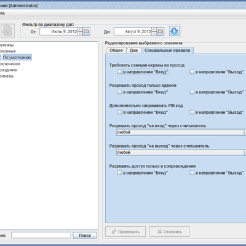Open the calendar picker for the 'От' date
Screen dimensions: 246x246
pyautogui.click(x=87, y=31)
